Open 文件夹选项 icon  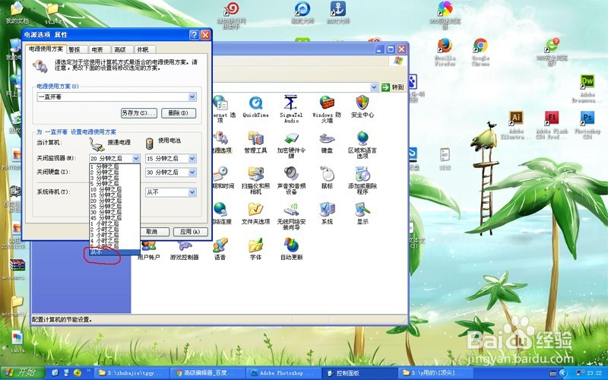pyautogui.click(x=255, y=214)
